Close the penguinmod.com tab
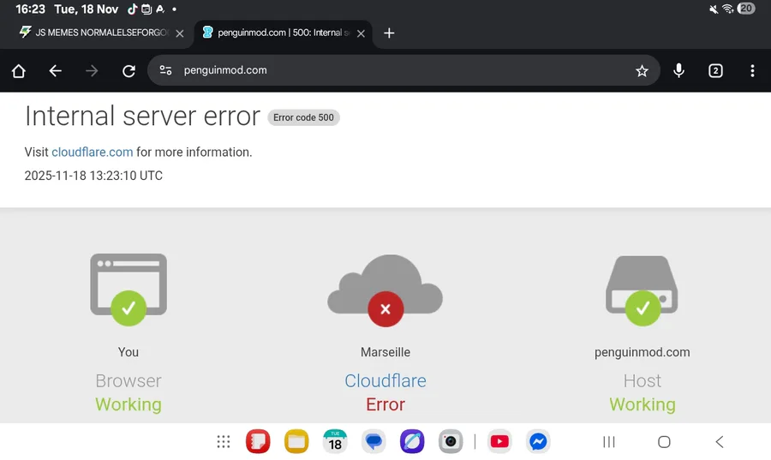The height and width of the screenshot is (460, 771). 361,33
